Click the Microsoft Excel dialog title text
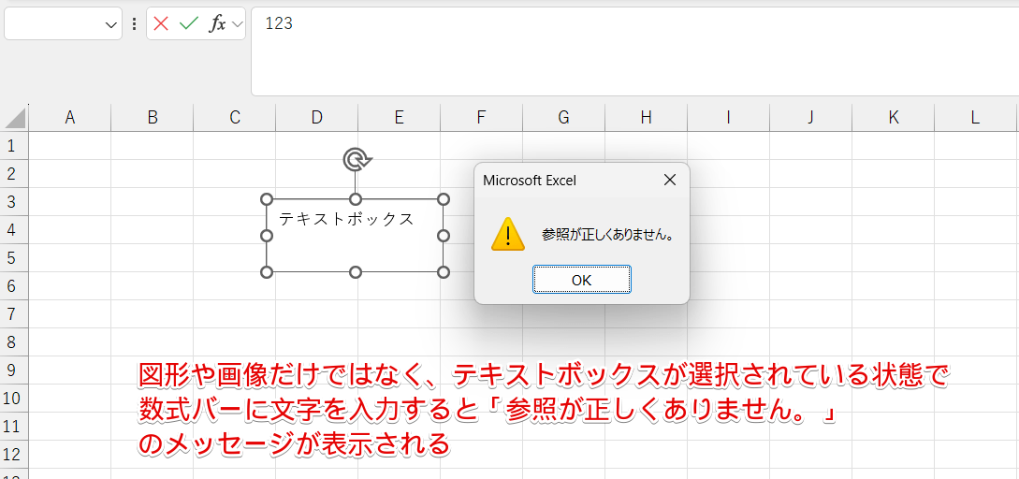This screenshot has height=479, width=1019. 530,181
